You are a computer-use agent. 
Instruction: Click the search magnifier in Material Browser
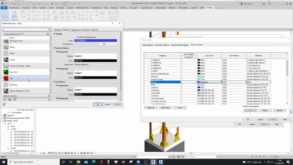(x=49, y=29)
